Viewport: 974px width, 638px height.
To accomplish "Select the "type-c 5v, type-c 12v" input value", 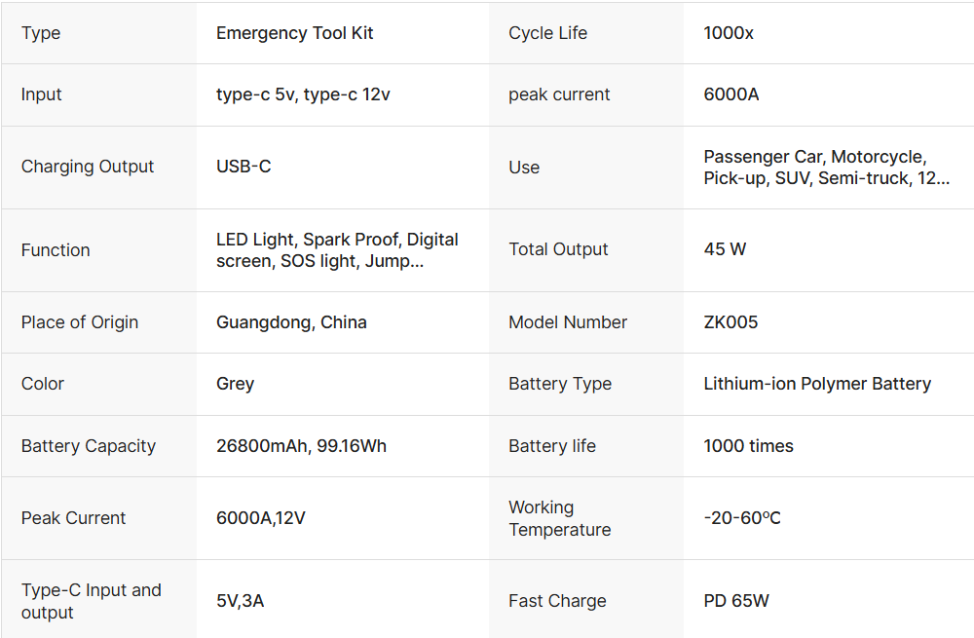I will pos(303,94).
